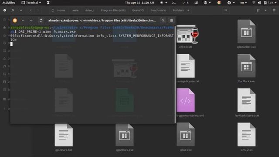Viewport: 279px width, 157px height.
Task: Jump to drive_c in the path bar
Action: coord(90,10)
